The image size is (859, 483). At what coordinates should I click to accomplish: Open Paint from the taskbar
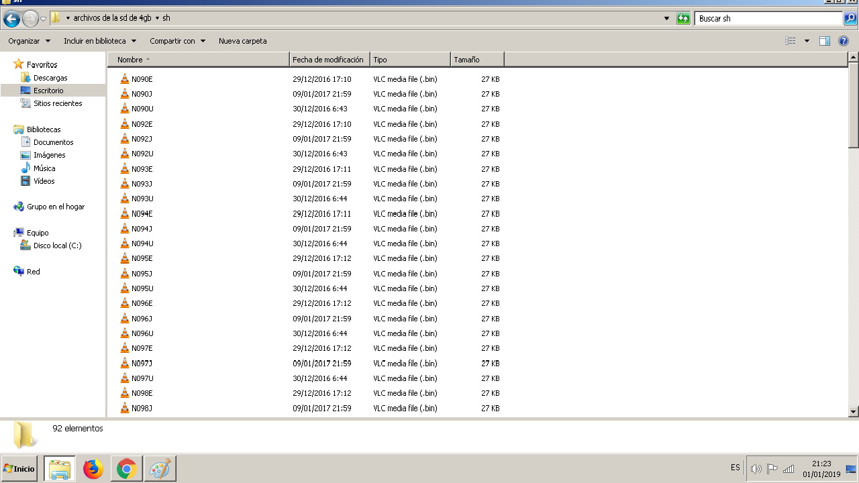[x=160, y=469]
